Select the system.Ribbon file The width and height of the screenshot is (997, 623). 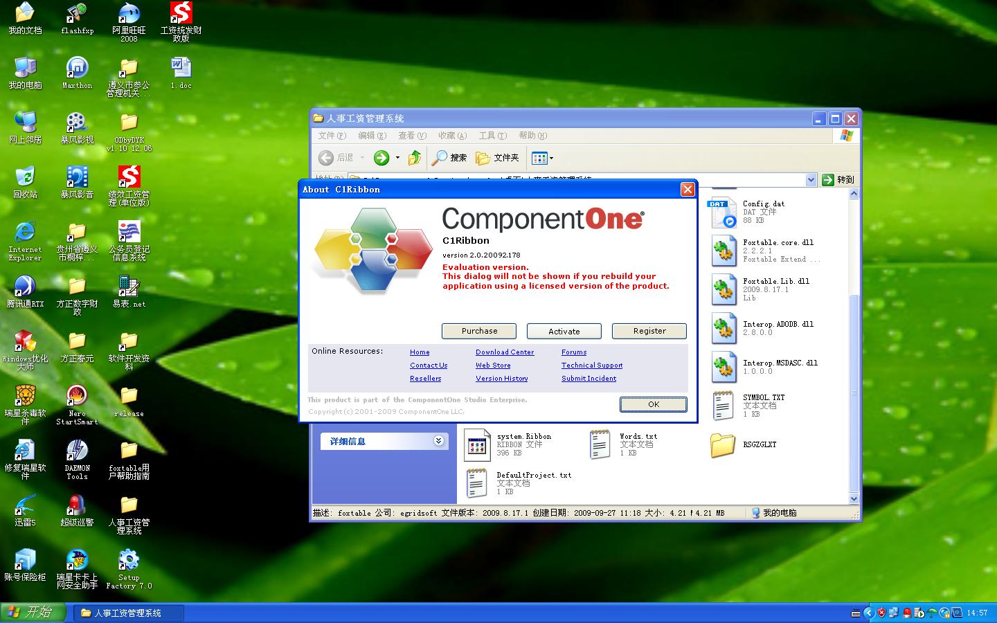pos(508,444)
